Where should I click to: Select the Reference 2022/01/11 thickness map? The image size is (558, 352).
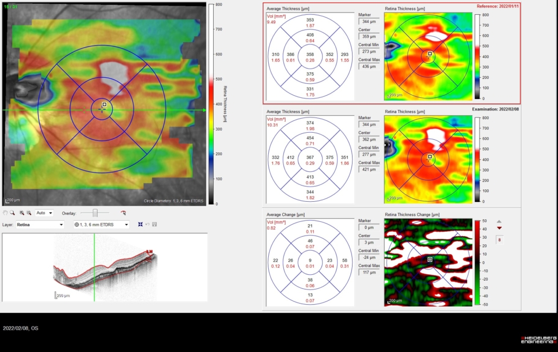tap(428, 56)
